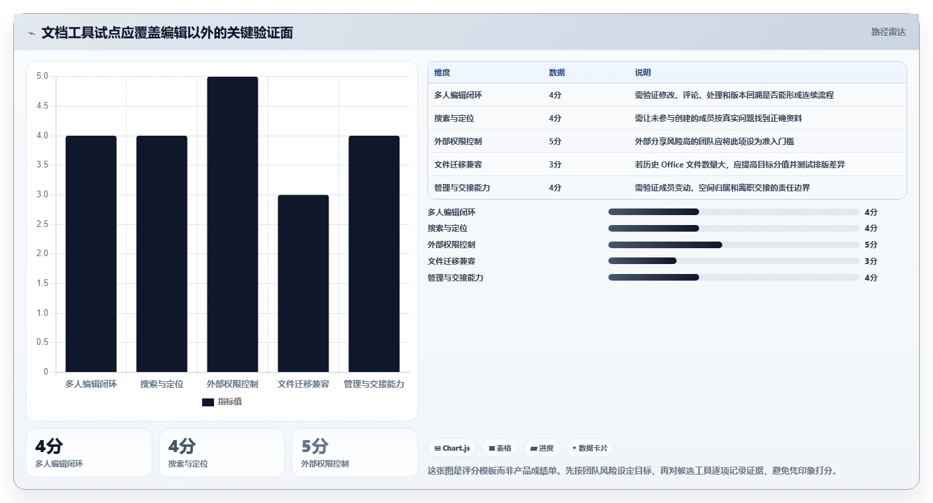This screenshot has width=933, height=503.
Task: Click the 数据卡片 tag chip
Action: (589, 448)
